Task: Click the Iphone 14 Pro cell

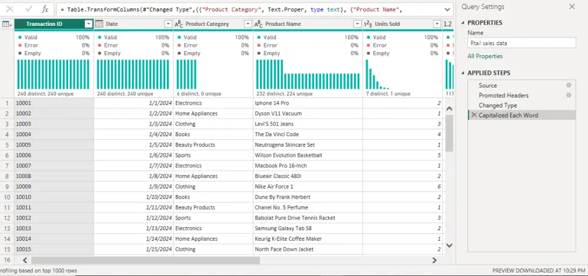Action: coord(308,103)
